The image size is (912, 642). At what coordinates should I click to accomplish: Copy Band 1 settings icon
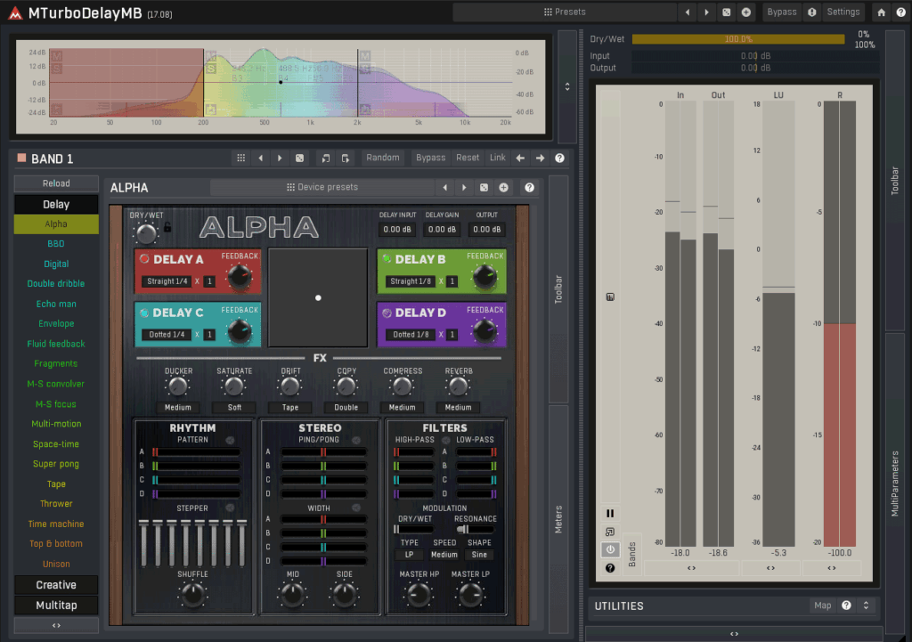[x=326, y=158]
